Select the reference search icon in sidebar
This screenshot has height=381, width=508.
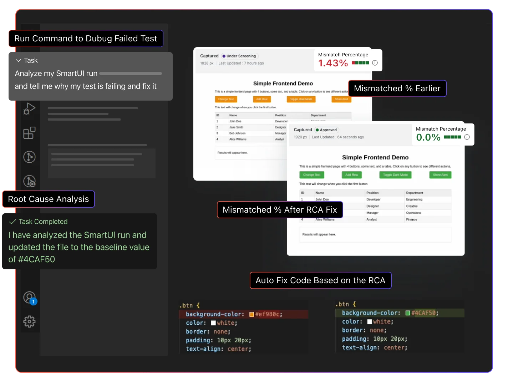(30, 182)
